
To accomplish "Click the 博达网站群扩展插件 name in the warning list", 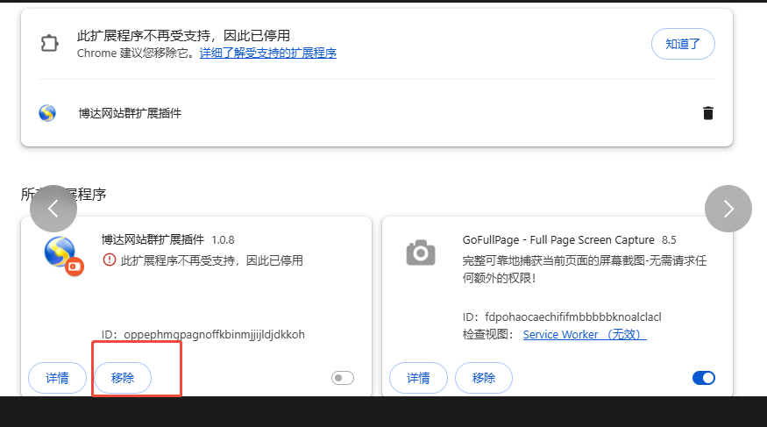I will click(x=130, y=113).
